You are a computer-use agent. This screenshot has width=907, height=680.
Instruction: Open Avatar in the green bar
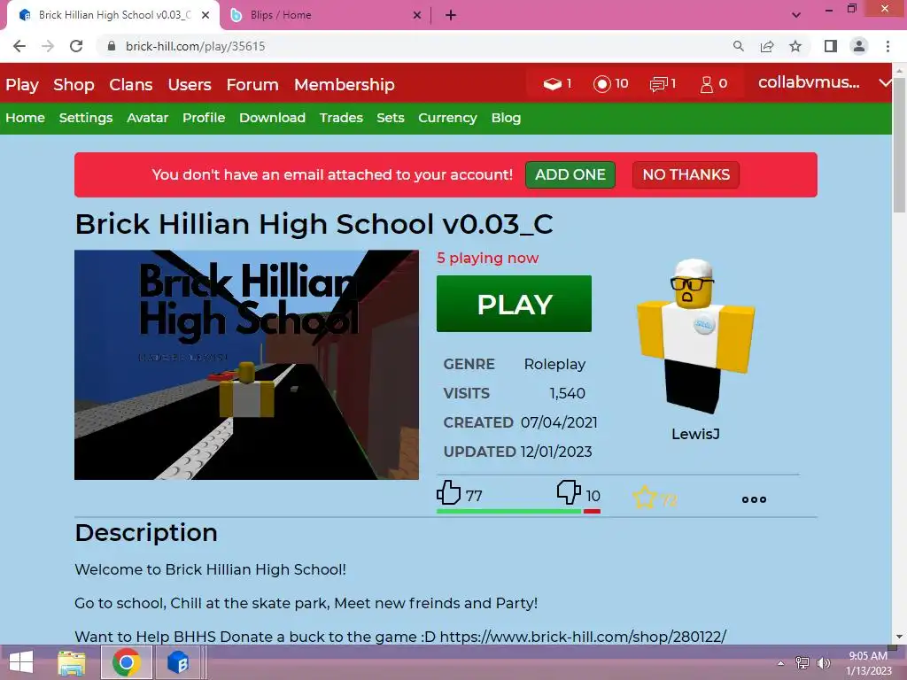click(148, 118)
